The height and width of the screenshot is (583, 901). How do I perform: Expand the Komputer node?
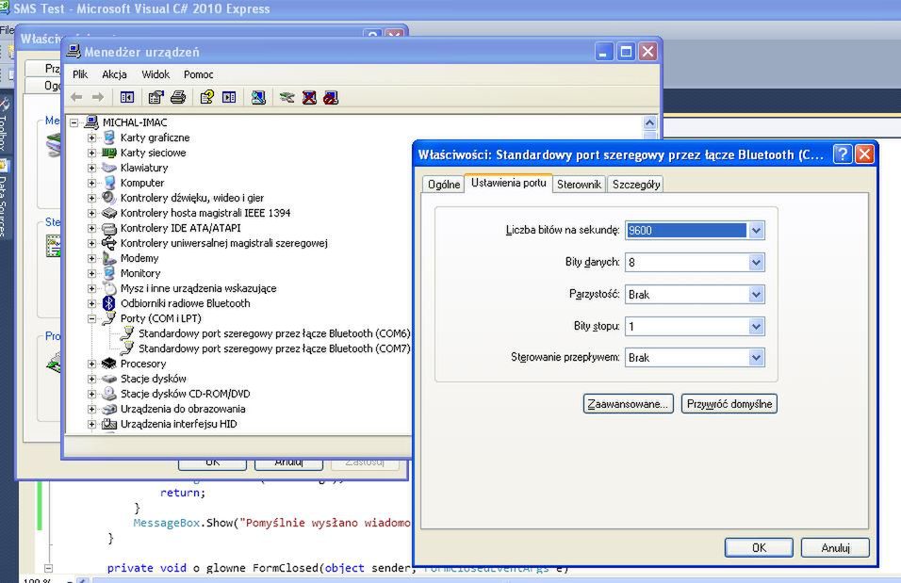(x=92, y=184)
